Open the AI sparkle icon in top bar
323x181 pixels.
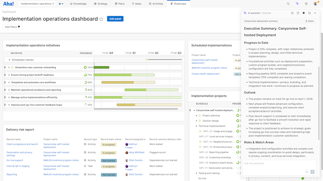297,4
